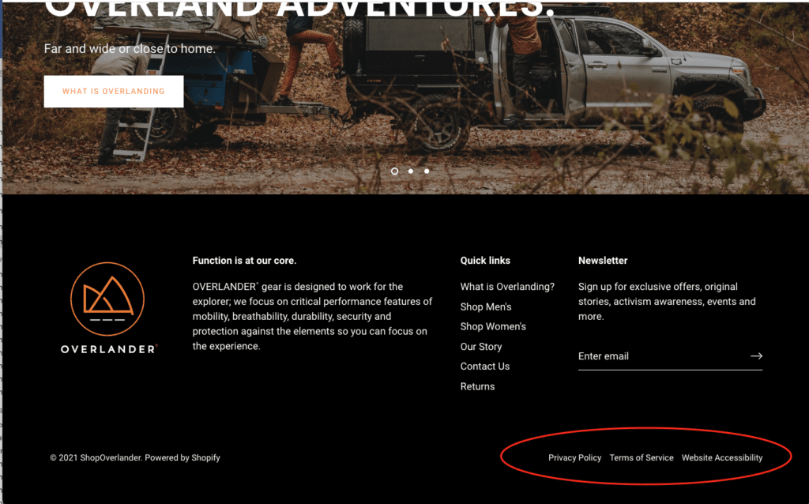Viewport: 809px width, 504px height.
Task: Click the OVERLANDER wordmark under logo
Action: point(109,349)
